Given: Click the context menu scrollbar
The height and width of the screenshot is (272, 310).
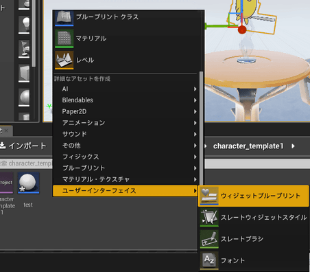Looking at the screenshot, I should 201,128.
